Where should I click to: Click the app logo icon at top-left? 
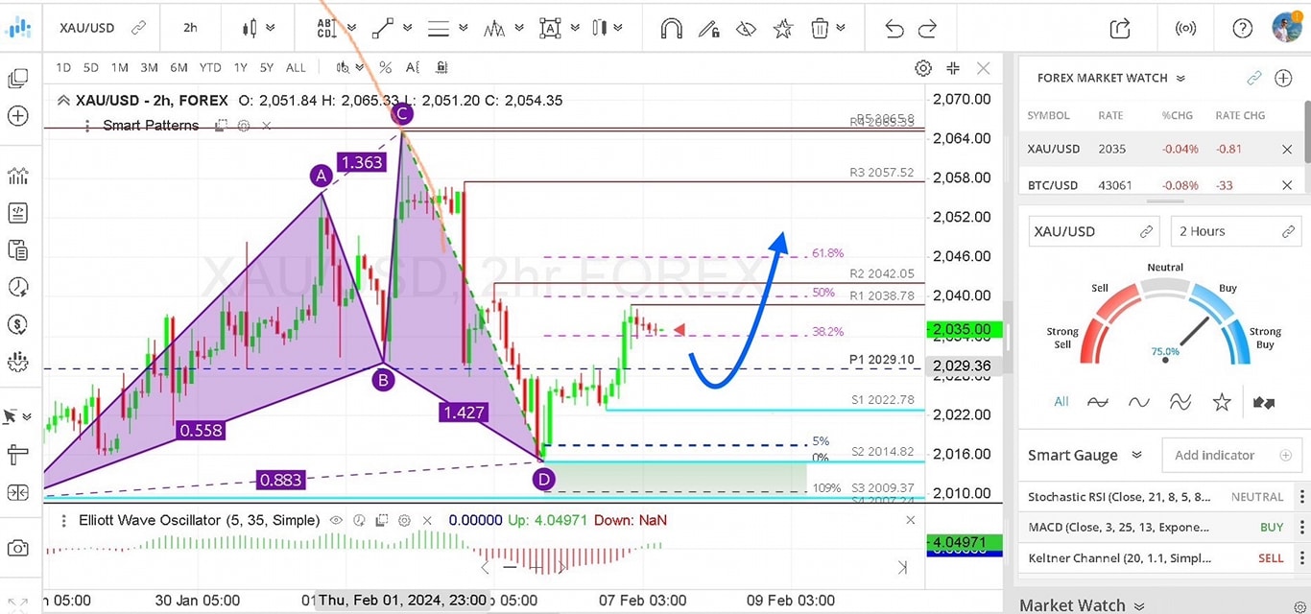pos(18,27)
